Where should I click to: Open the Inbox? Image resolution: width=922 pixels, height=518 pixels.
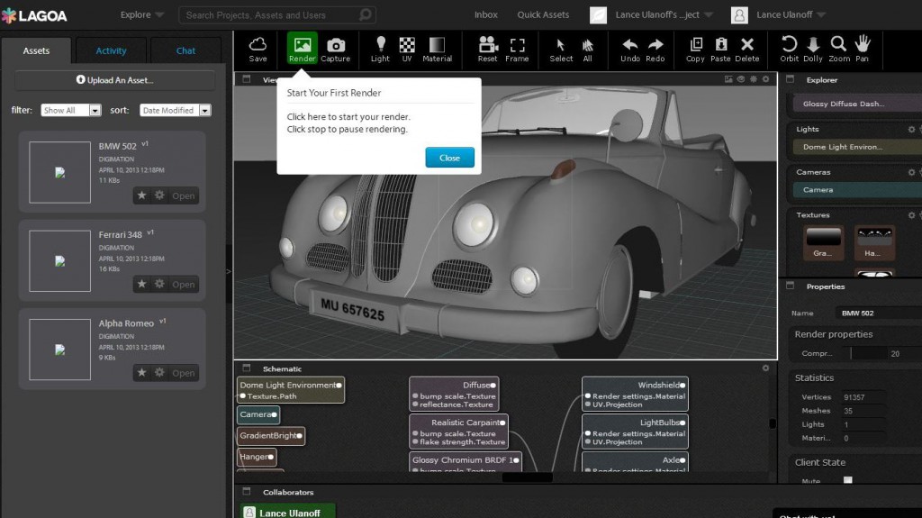[485, 14]
